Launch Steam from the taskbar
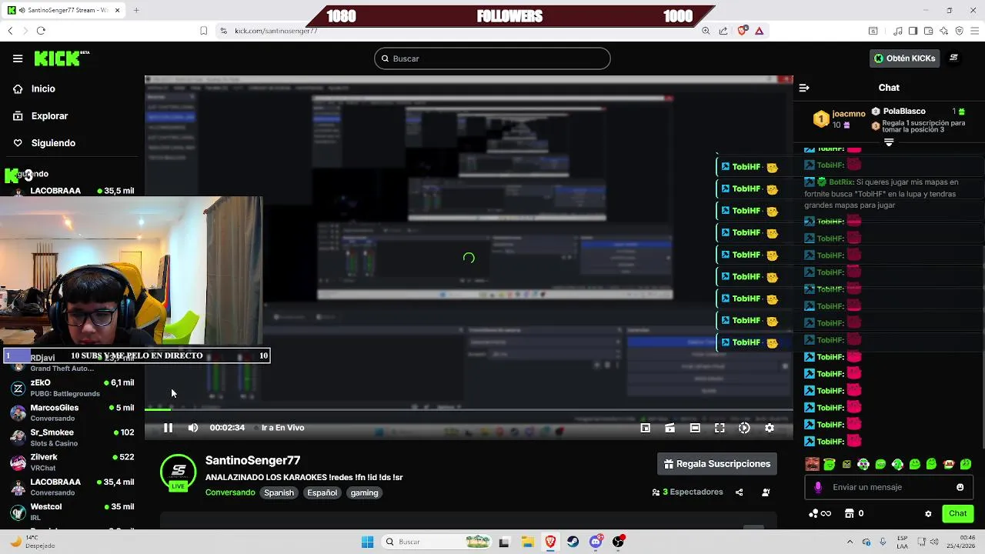The image size is (985, 554). pyautogui.click(x=573, y=542)
